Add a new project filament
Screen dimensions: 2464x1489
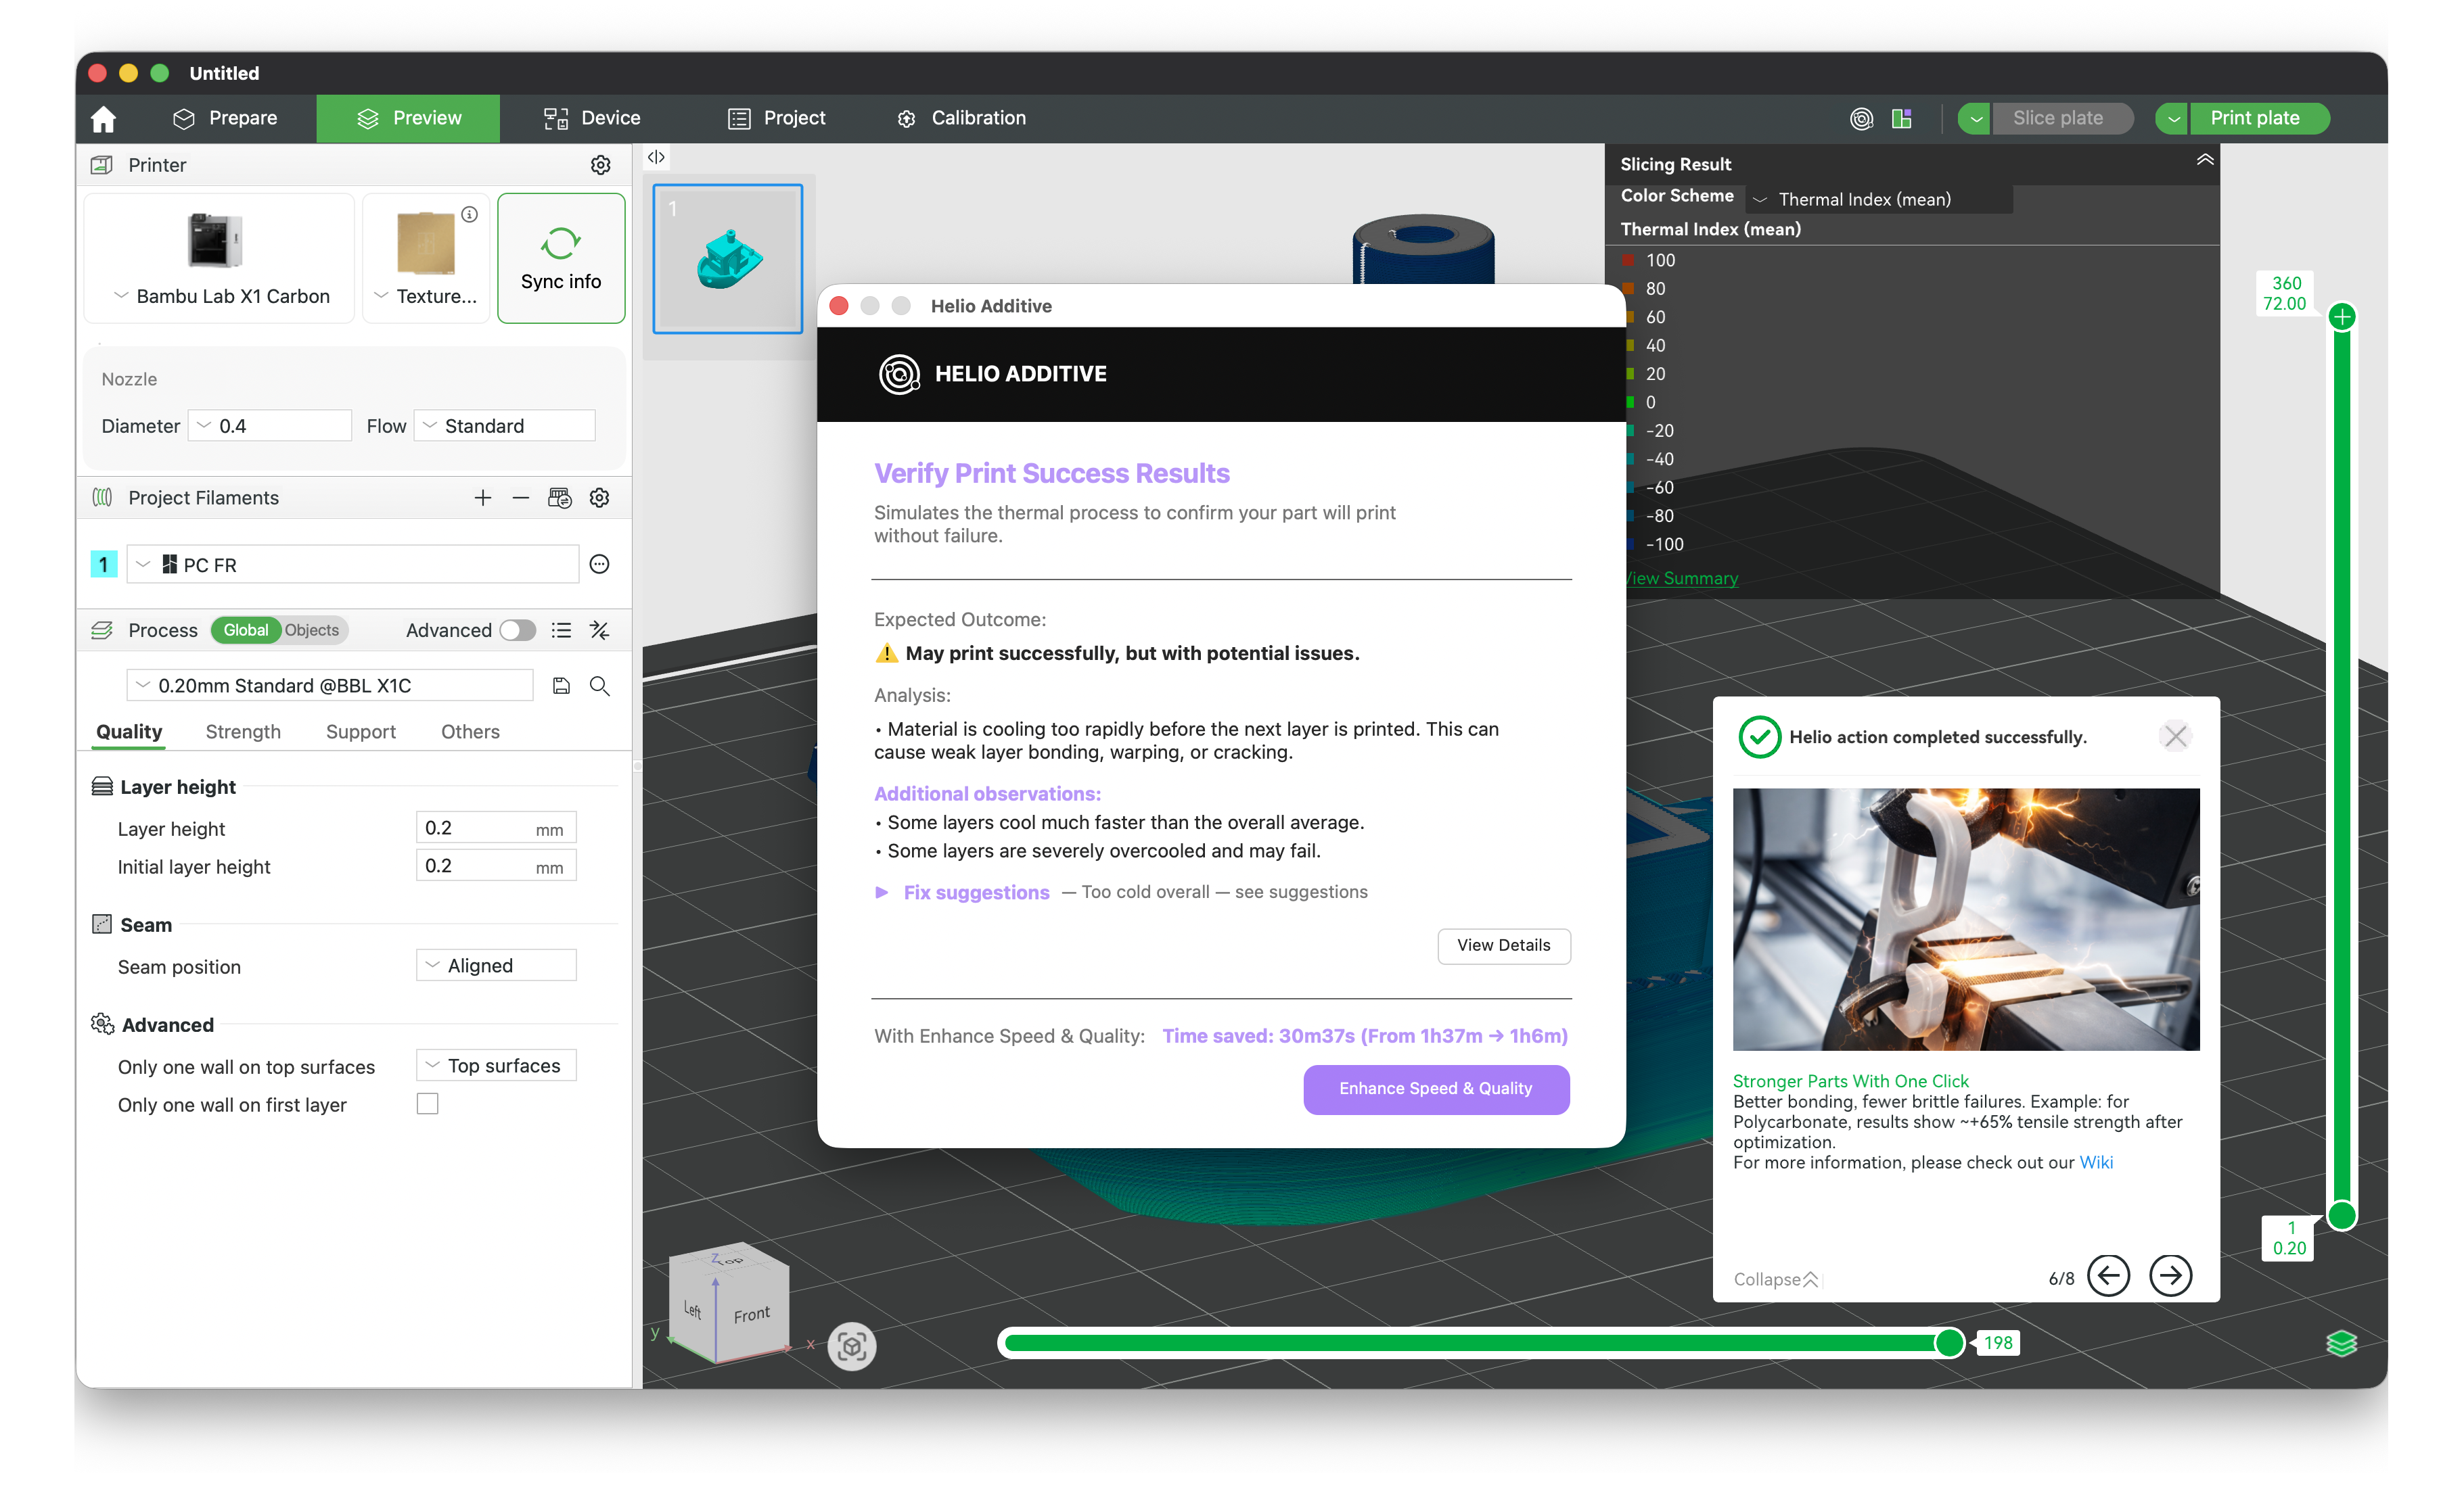click(x=483, y=496)
